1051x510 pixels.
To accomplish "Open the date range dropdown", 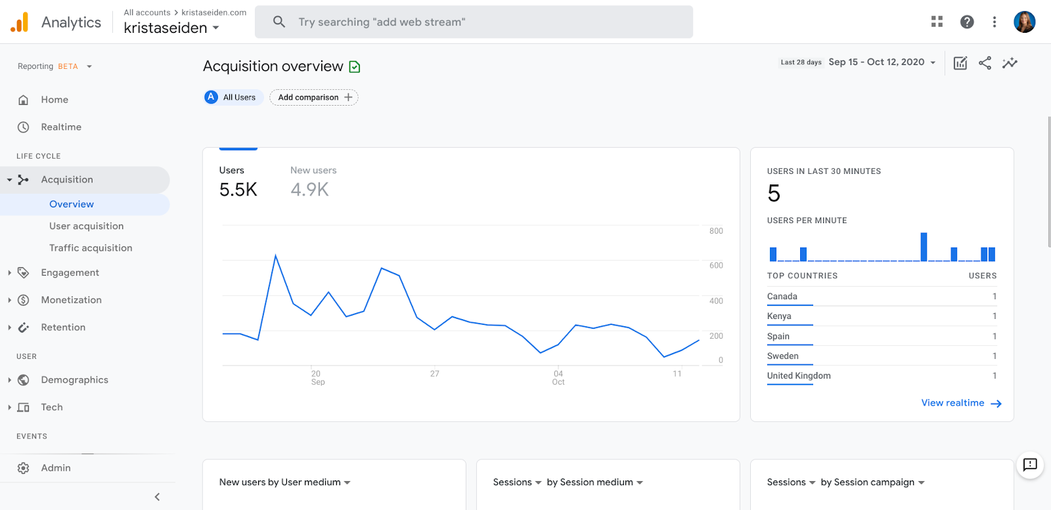I will (882, 62).
